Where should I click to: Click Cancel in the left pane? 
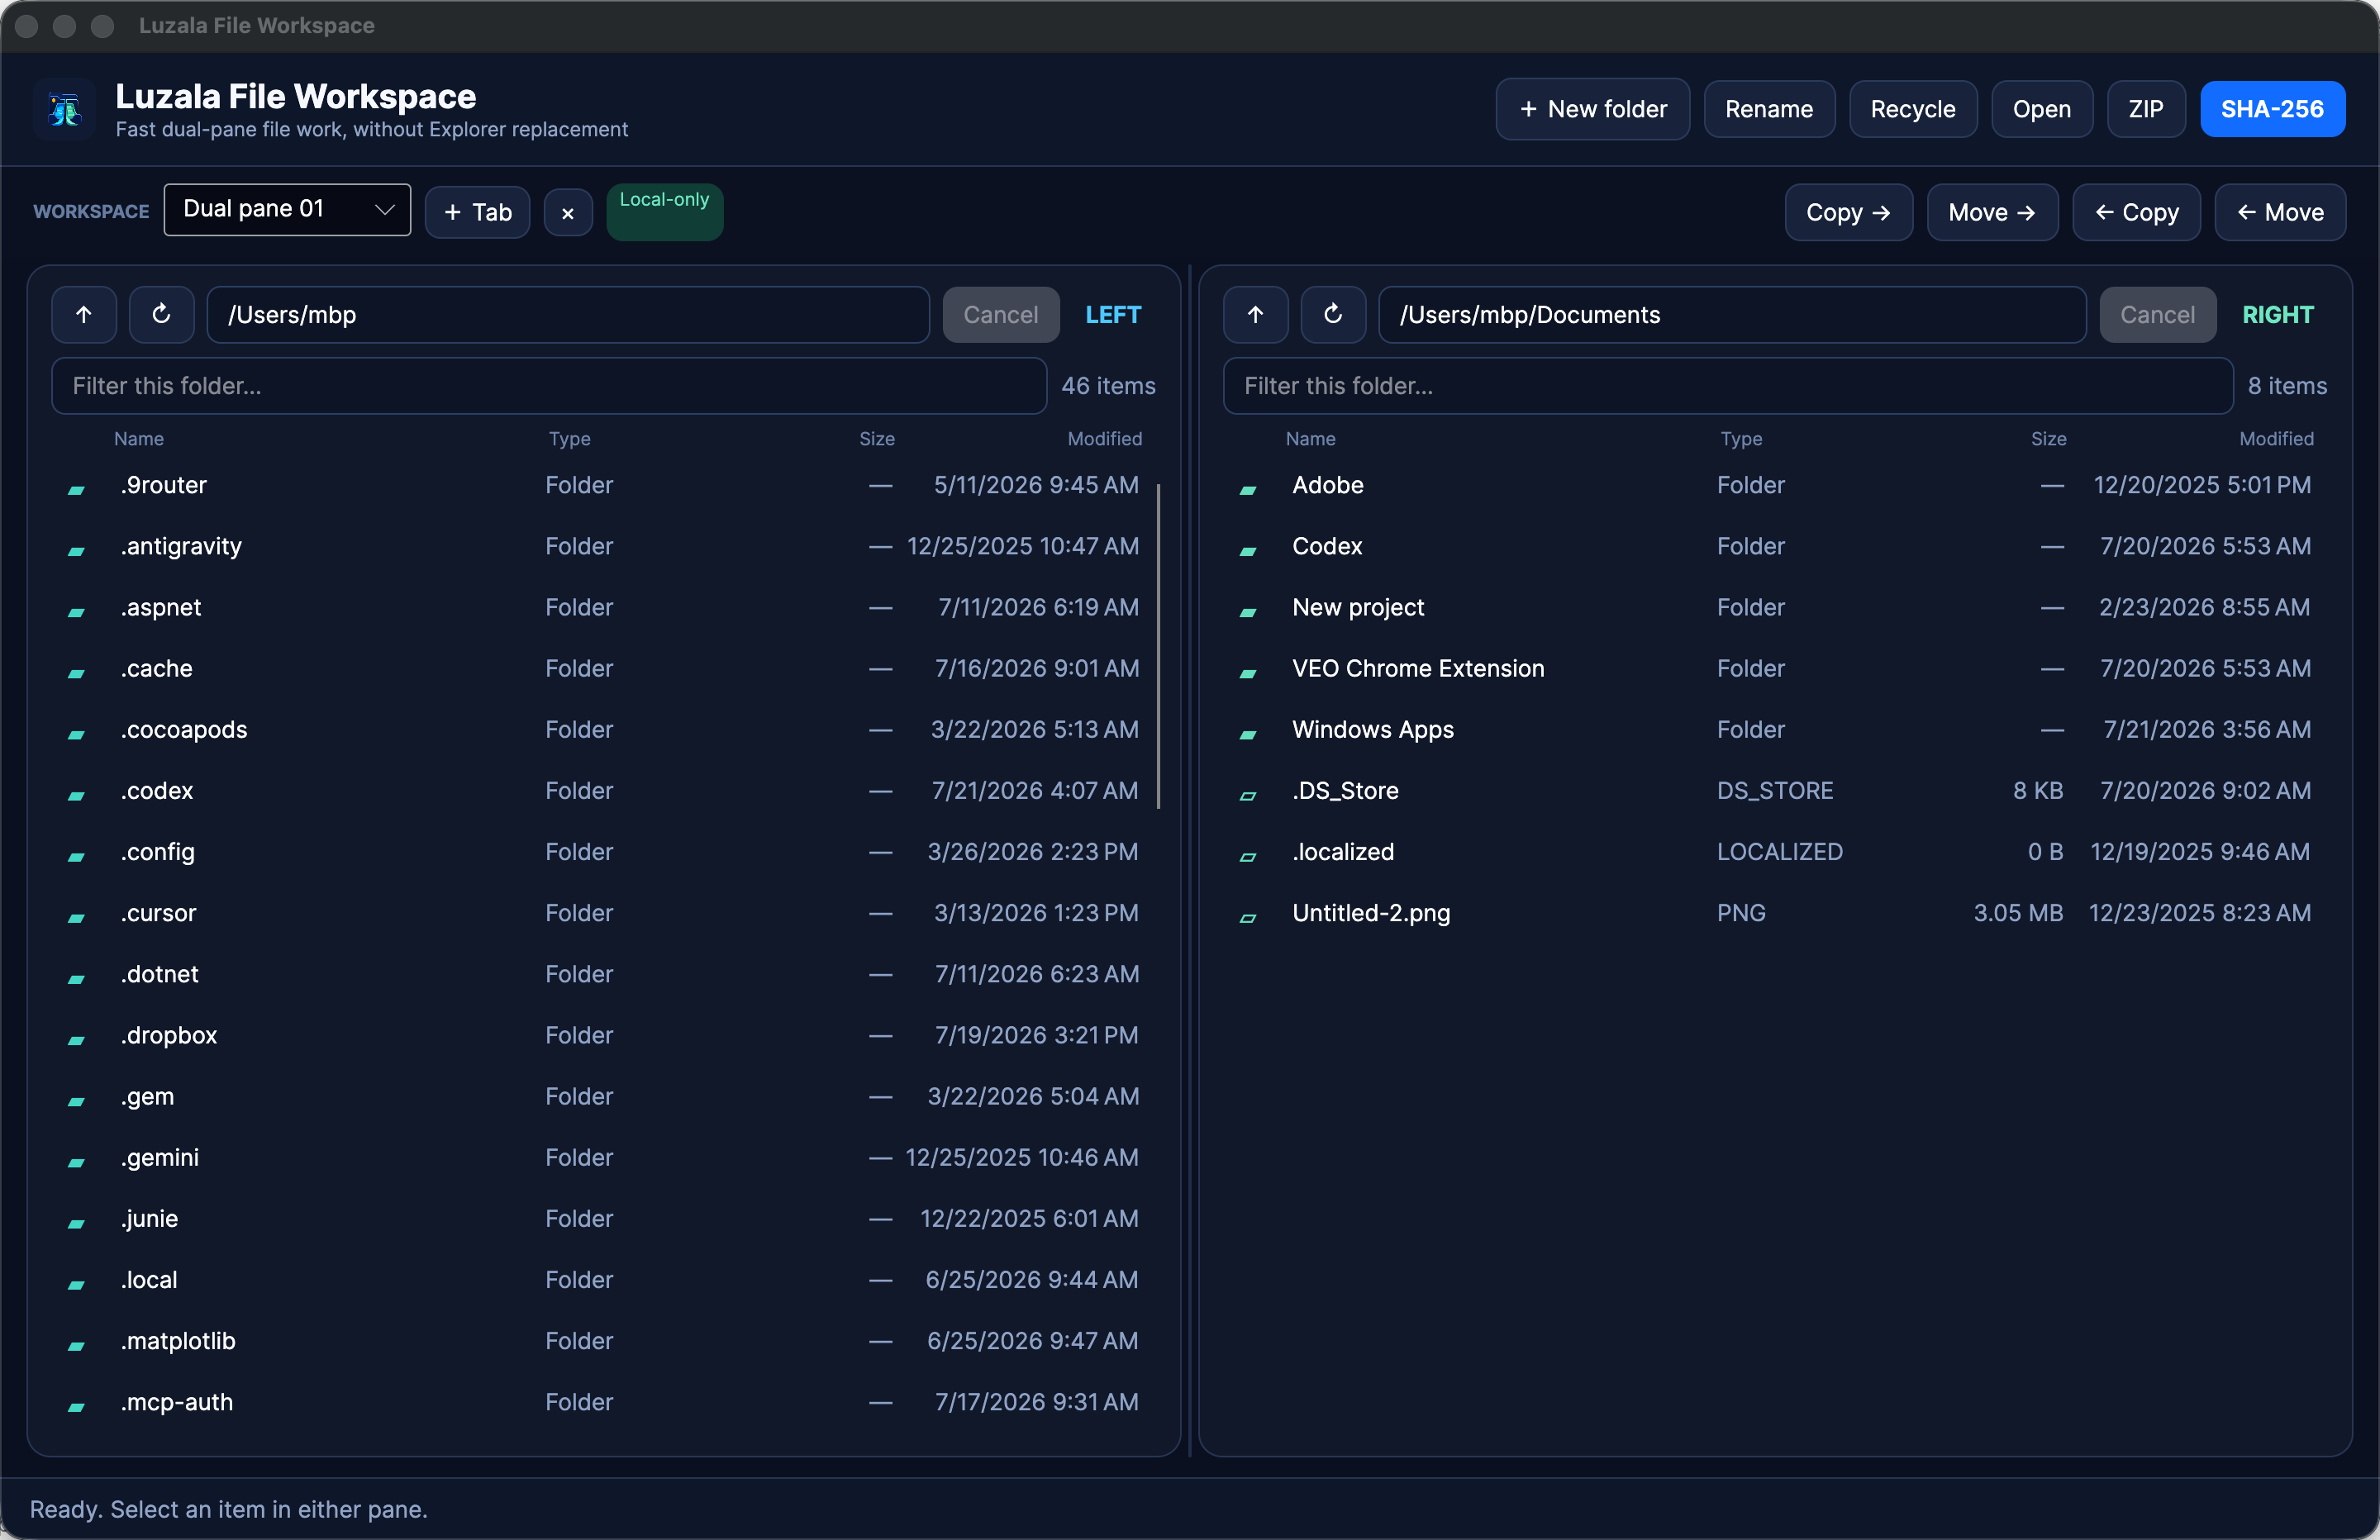tap(1001, 315)
